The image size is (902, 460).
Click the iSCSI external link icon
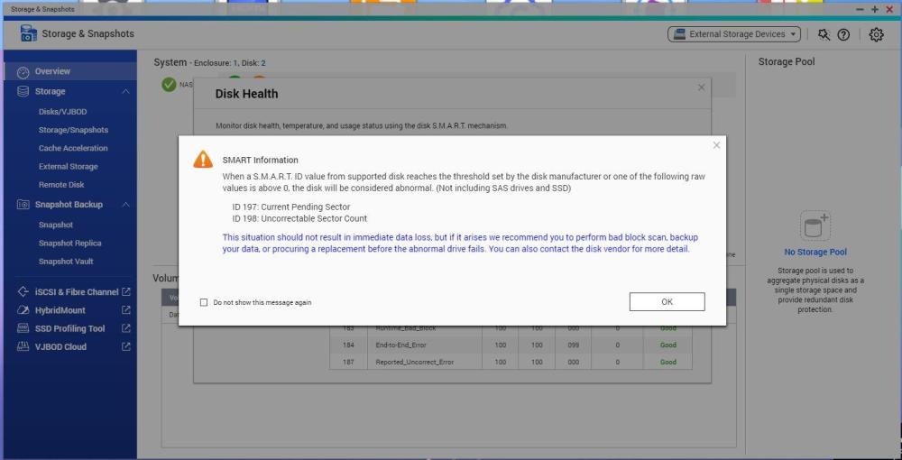(x=126, y=292)
